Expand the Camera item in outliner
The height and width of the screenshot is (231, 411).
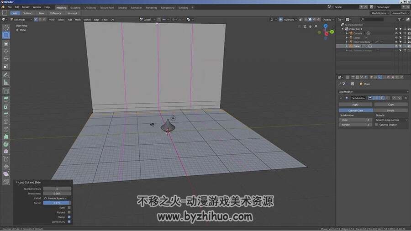point(347,33)
